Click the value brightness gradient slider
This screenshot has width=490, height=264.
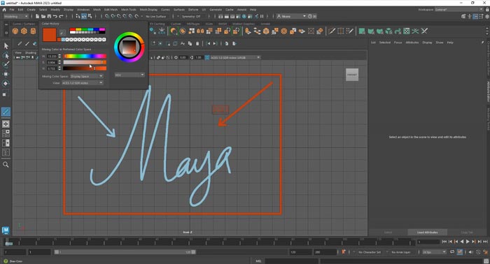85,68
